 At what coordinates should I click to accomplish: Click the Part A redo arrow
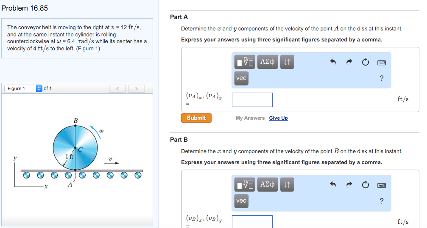349,62
